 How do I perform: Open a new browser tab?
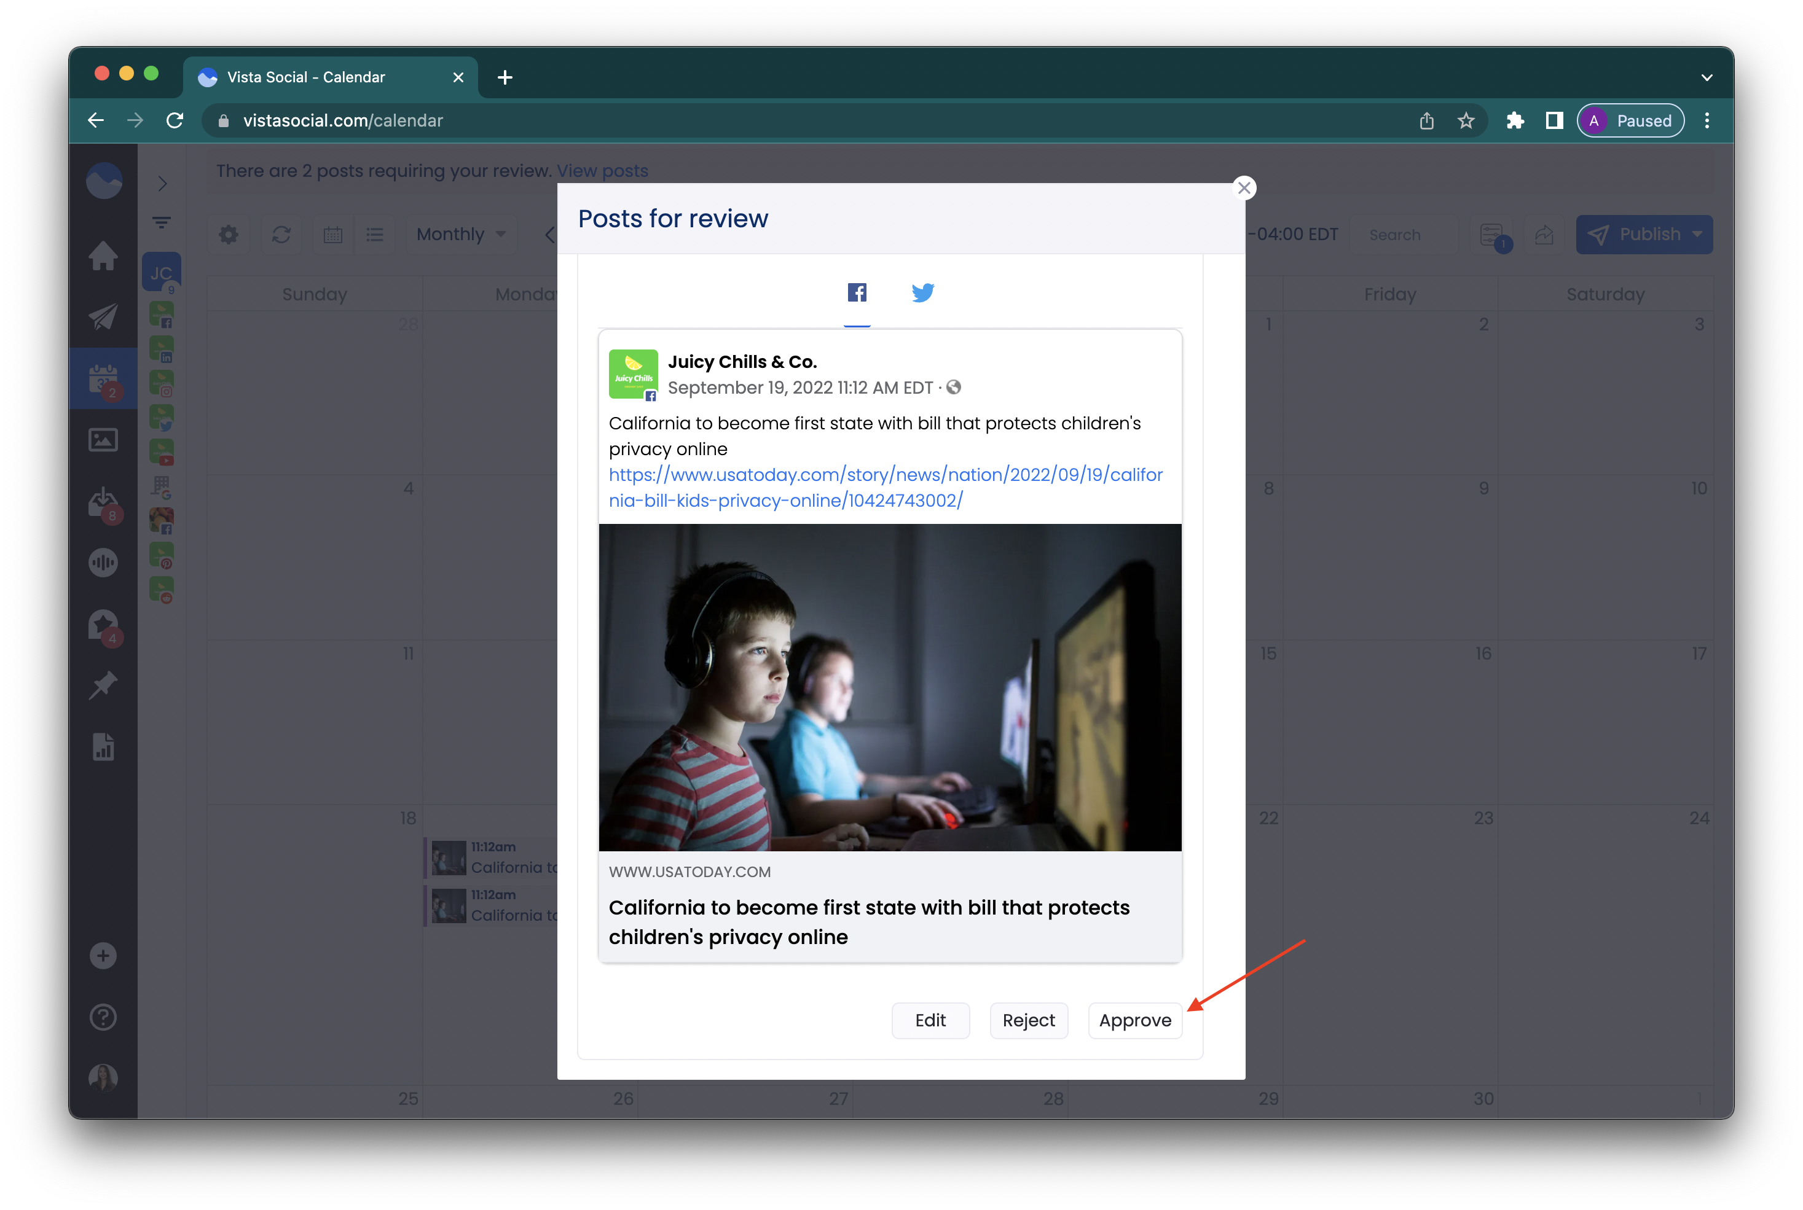coord(505,77)
